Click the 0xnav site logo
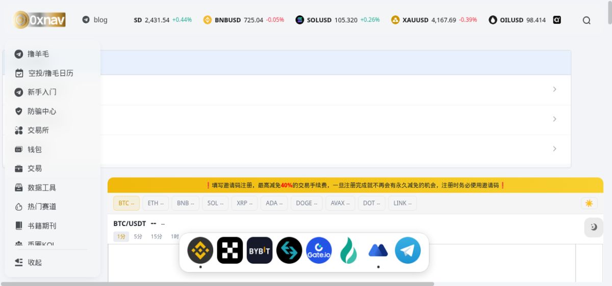 (x=39, y=20)
